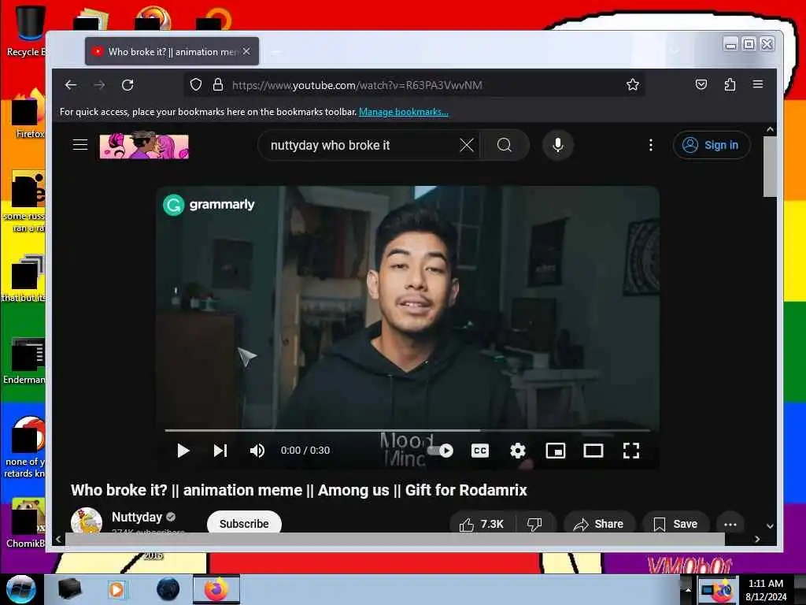Start voice search with microphone

[558, 145]
